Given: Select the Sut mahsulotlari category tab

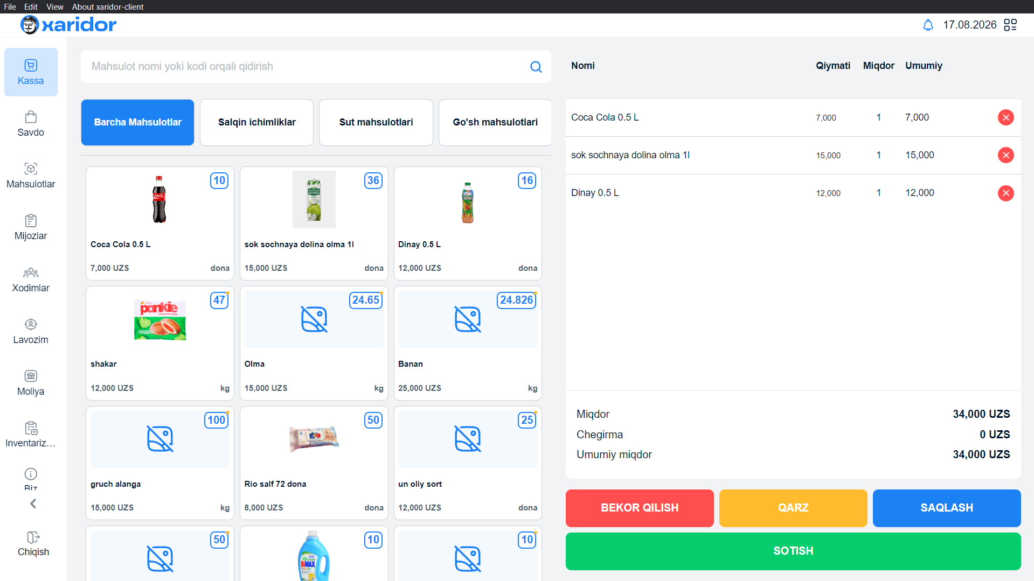Looking at the screenshot, I should pos(376,122).
